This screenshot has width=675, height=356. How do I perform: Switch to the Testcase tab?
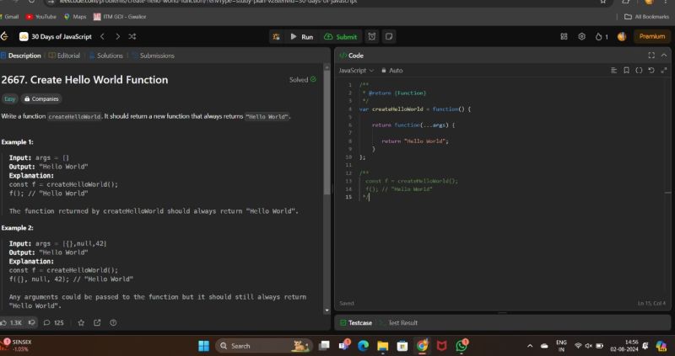(356, 322)
